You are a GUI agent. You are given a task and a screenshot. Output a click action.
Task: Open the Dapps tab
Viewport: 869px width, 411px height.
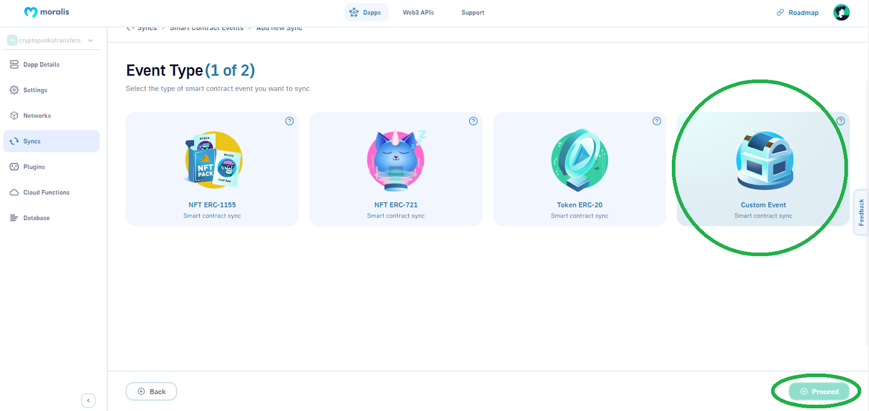pos(366,12)
